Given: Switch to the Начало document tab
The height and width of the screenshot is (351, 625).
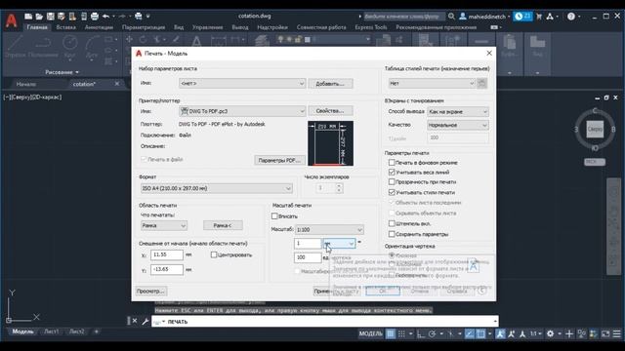Looking at the screenshot, I should (x=26, y=84).
